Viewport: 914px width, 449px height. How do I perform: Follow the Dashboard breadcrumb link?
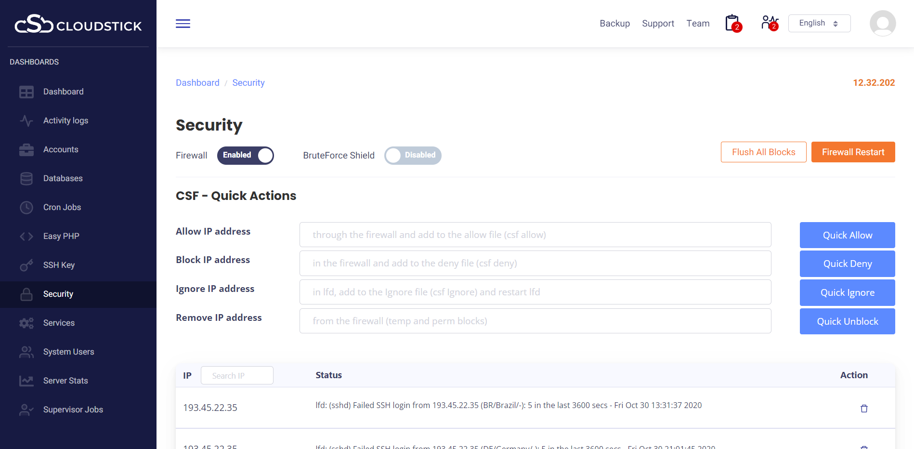[197, 83]
